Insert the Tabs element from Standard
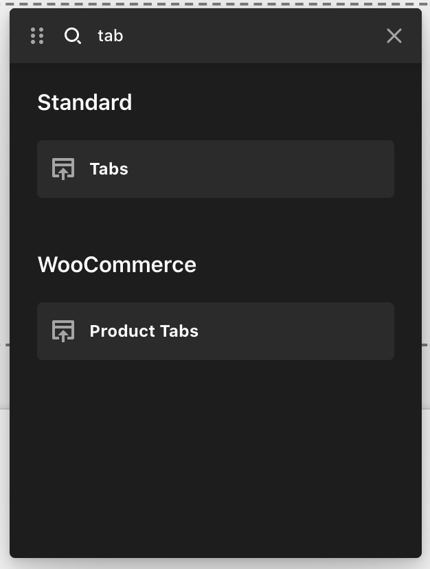This screenshot has width=430, height=569. (x=216, y=169)
